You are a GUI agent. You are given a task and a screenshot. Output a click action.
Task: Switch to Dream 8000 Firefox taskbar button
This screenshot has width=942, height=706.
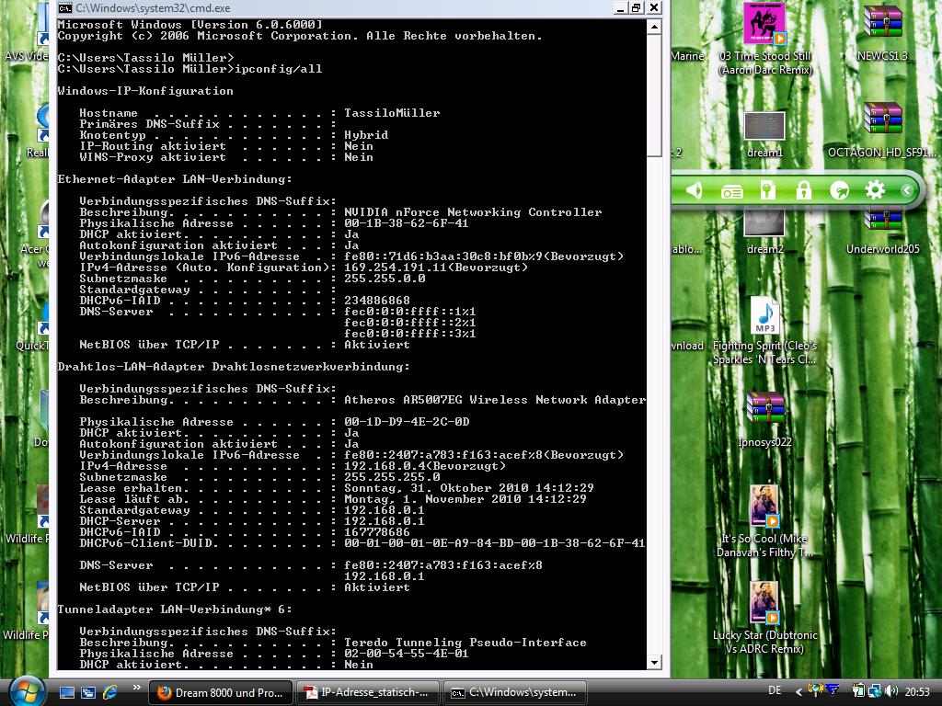220,692
